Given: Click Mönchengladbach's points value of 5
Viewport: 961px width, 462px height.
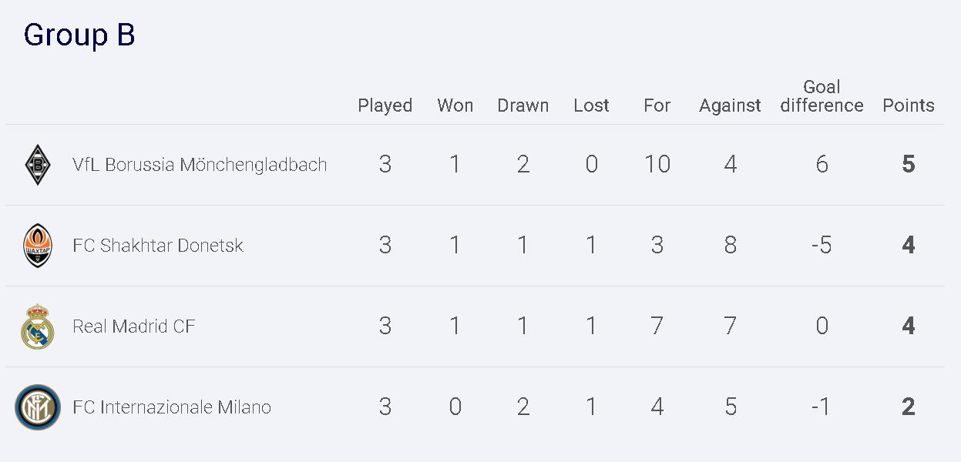Looking at the screenshot, I should point(908,165).
